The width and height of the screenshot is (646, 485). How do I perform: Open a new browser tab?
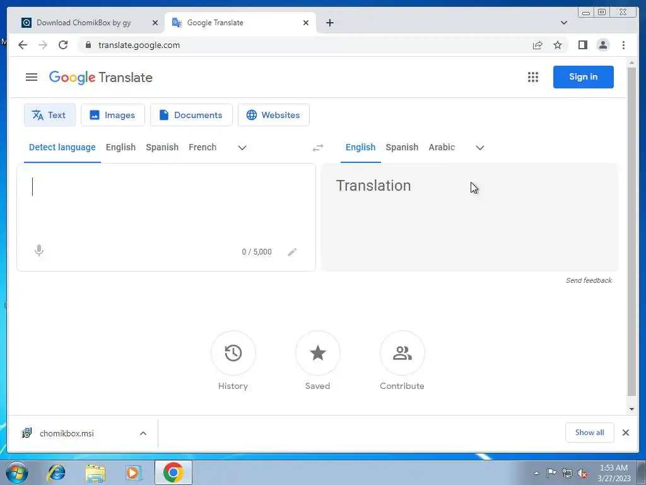click(x=329, y=23)
